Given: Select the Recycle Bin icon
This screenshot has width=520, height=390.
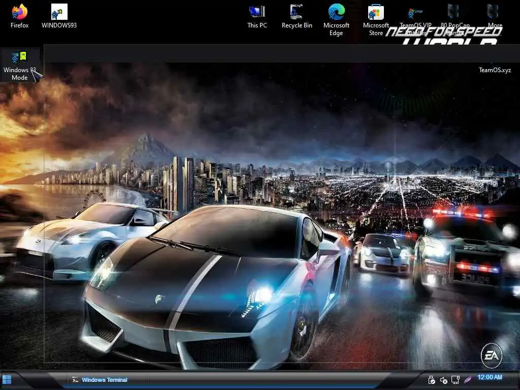Looking at the screenshot, I should pyautogui.click(x=297, y=16).
